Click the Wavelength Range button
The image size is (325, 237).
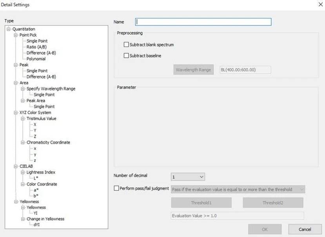(x=193, y=70)
